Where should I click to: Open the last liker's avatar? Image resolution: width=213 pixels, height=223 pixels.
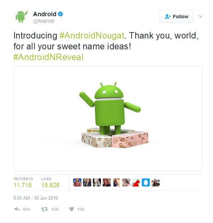pos(156,182)
